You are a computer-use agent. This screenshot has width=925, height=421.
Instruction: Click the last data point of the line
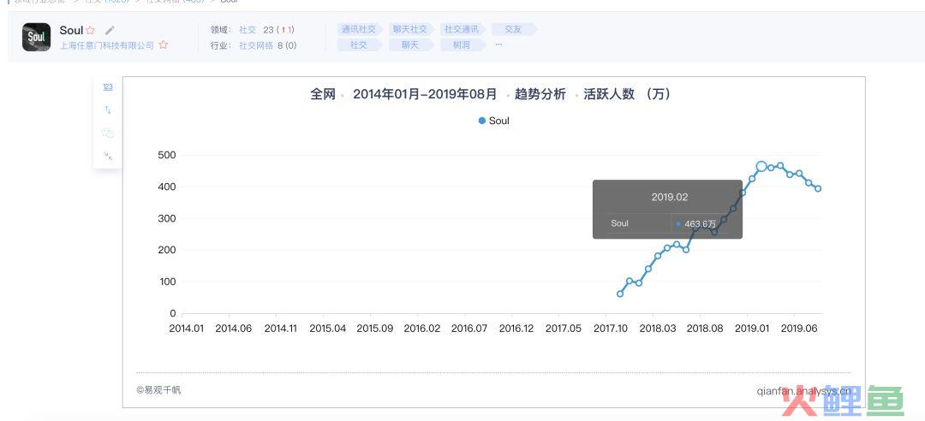click(818, 189)
